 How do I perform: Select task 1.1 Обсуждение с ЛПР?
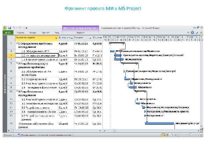[x=35, y=51]
